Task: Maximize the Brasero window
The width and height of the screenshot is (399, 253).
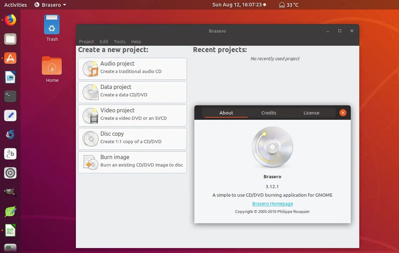Action: [340, 31]
